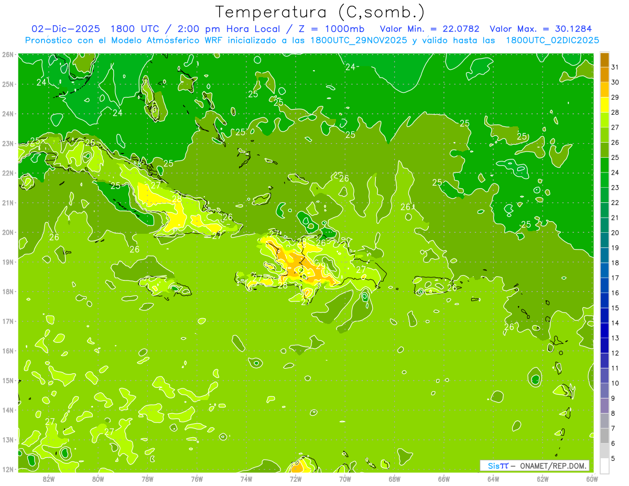This screenshot has height=486, width=629.
Task: Click the '26N' latitude axis label
Action: (x=7, y=55)
